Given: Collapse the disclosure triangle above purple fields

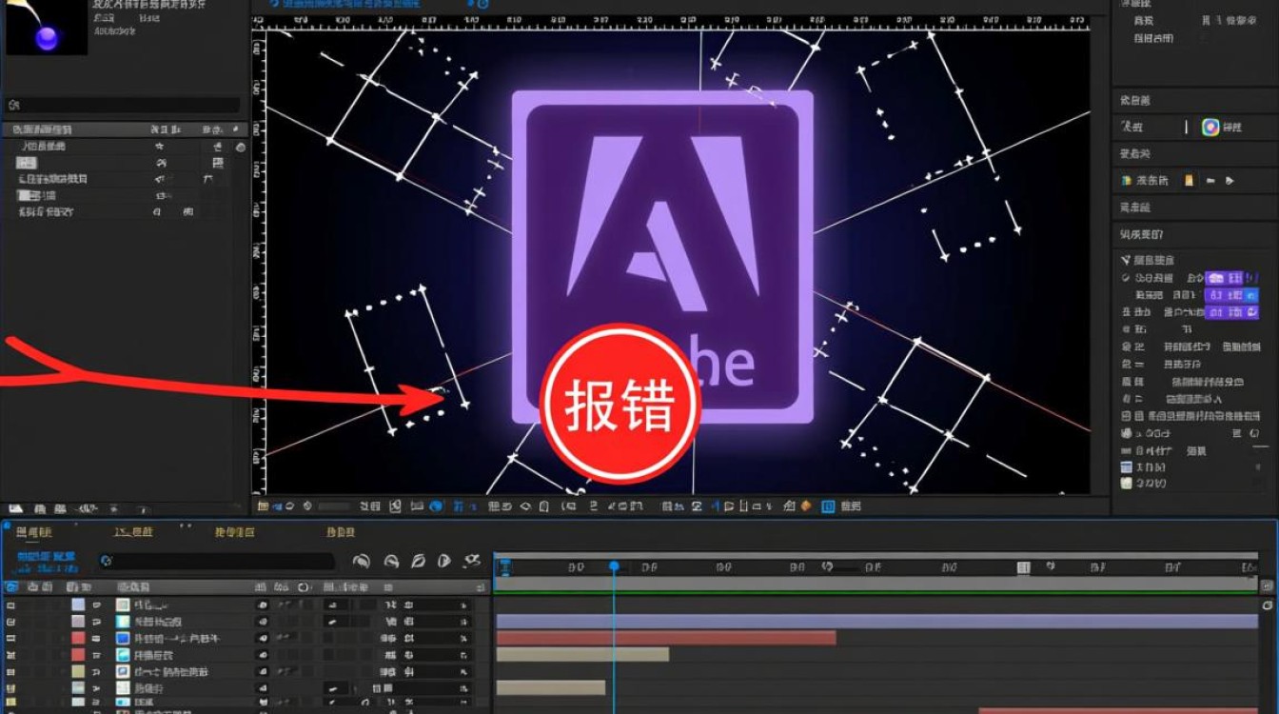Looking at the screenshot, I should click(x=1126, y=259).
